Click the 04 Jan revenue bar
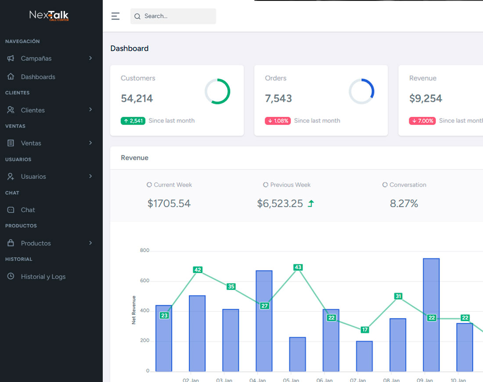This screenshot has height=382, width=483. tap(264, 321)
